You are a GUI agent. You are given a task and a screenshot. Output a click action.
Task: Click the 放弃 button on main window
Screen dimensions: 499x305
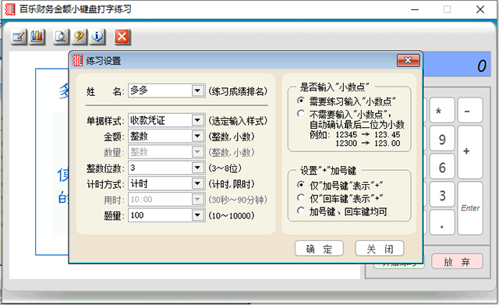point(457,261)
